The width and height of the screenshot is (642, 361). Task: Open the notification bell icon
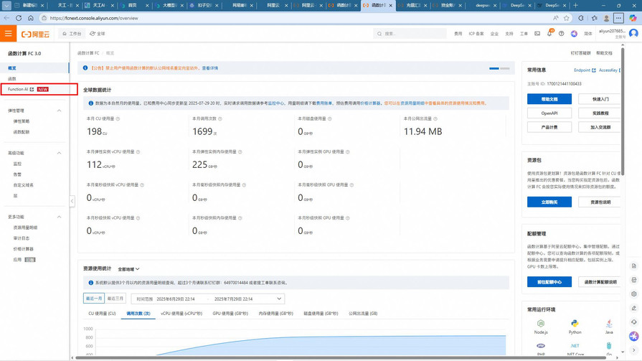point(549,34)
